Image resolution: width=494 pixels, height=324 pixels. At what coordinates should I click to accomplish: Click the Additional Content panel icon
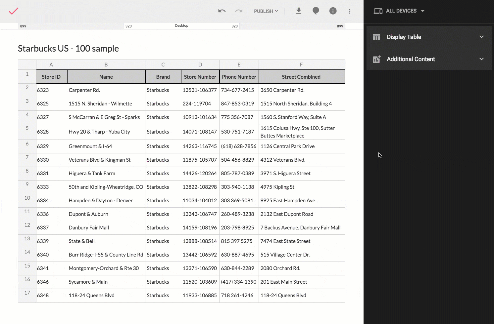376,59
